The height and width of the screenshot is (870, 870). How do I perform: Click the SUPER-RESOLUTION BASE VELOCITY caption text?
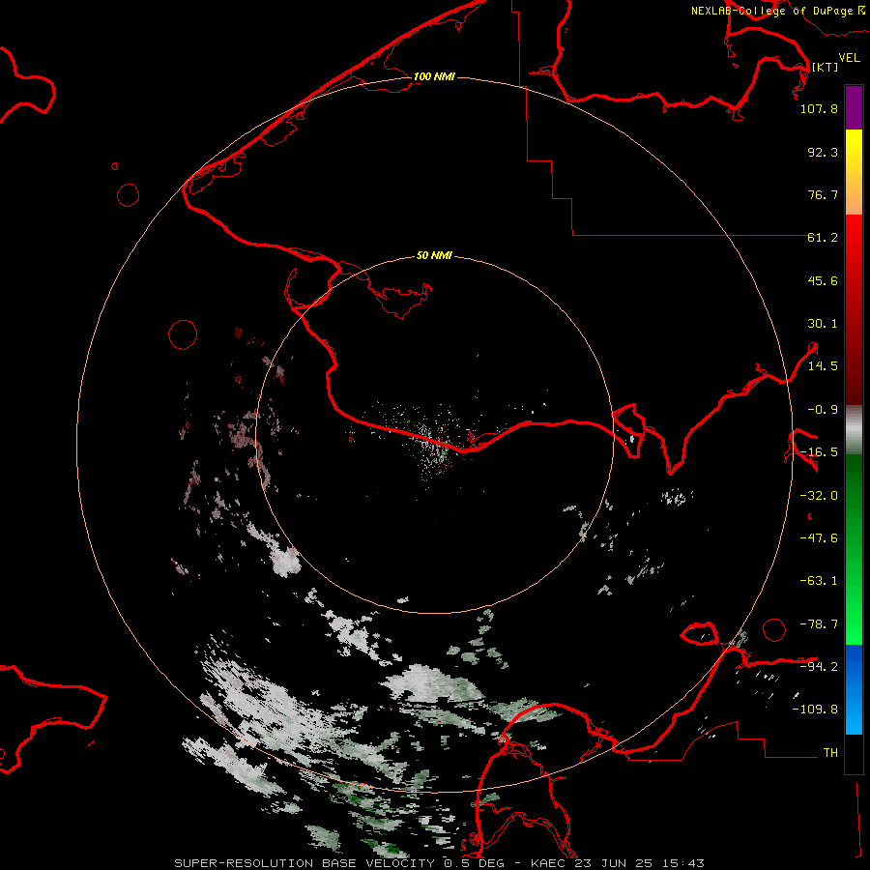tap(304, 863)
